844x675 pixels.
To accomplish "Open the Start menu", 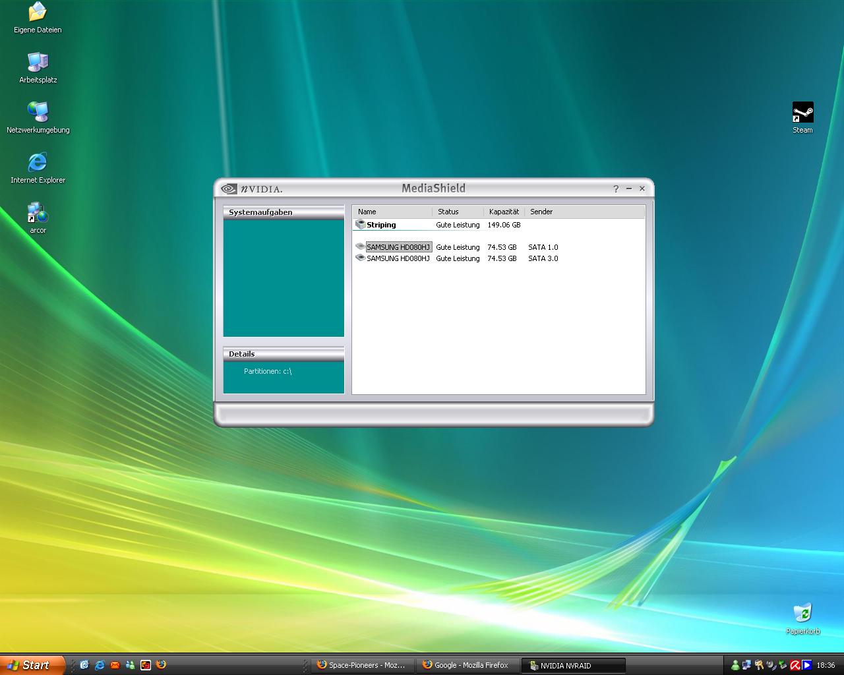I will pyautogui.click(x=32, y=665).
